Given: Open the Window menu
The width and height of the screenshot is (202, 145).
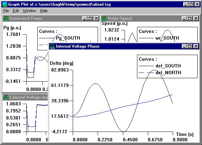Looking at the screenshot, I should point(30,11).
